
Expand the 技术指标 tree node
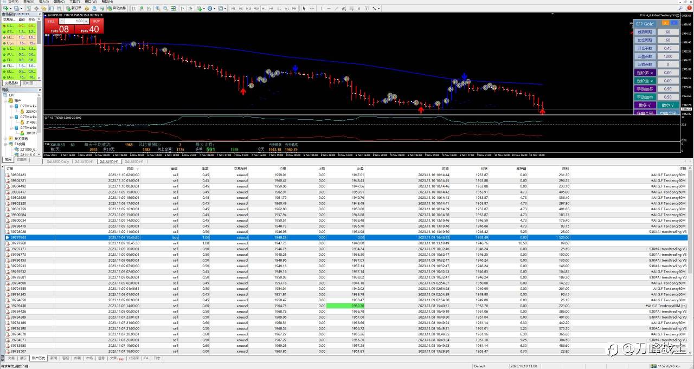click(5, 139)
